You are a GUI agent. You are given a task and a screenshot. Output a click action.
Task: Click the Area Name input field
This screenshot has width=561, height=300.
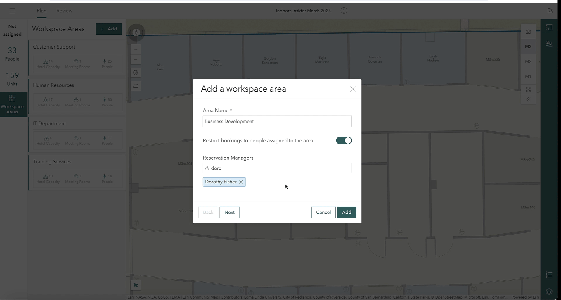coord(277,121)
